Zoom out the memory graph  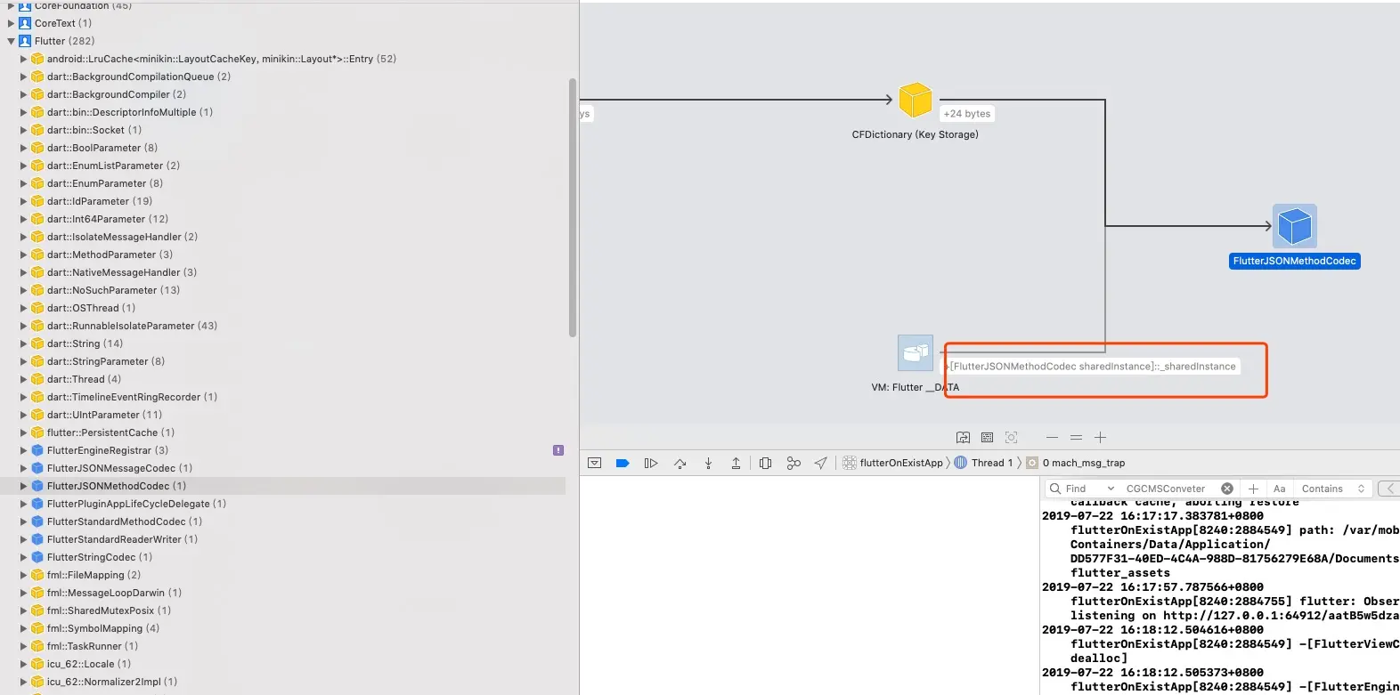point(1052,437)
